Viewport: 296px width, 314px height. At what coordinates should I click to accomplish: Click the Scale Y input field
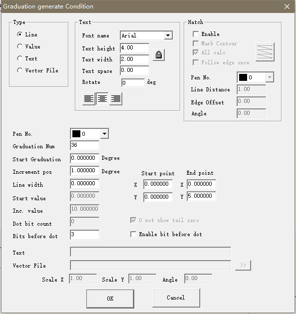point(142,279)
